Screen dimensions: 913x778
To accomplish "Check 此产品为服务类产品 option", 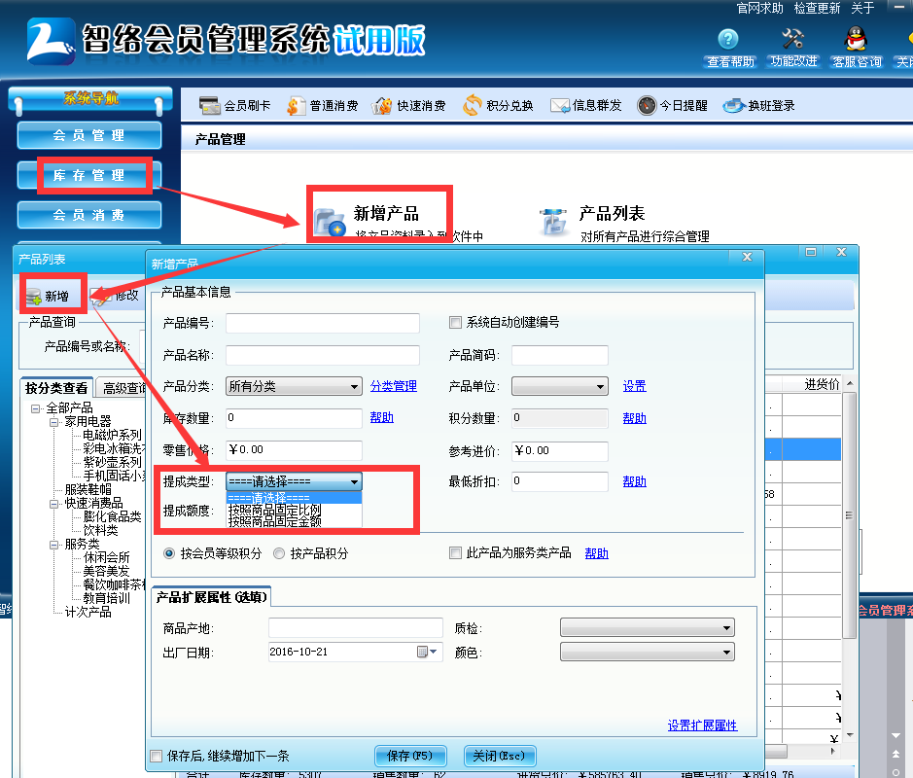I will [x=455, y=553].
